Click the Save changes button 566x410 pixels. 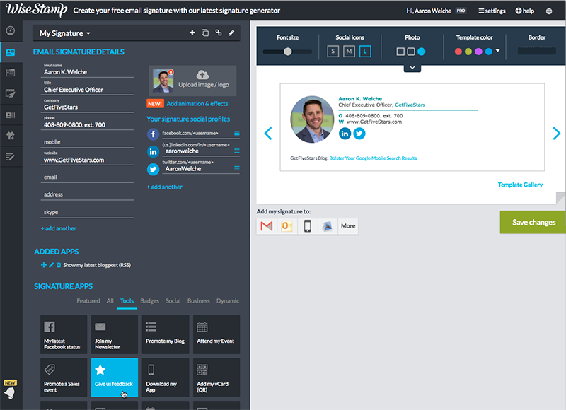point(533,222)
